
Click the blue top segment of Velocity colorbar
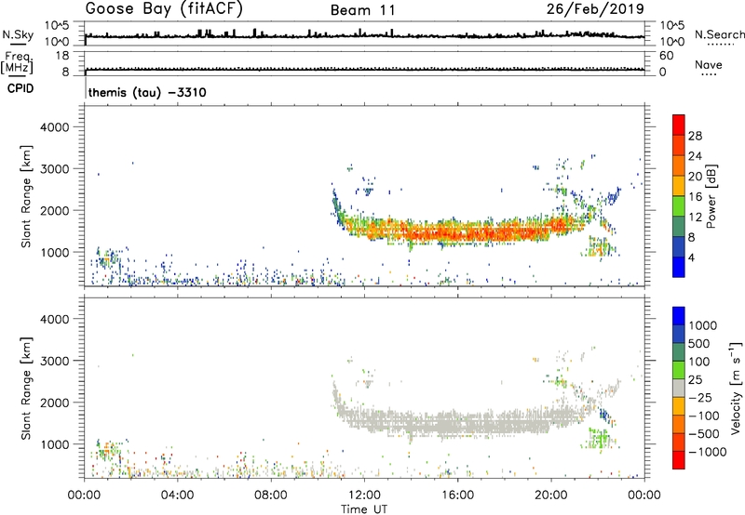pyautogui.click(x=679, y=316)
